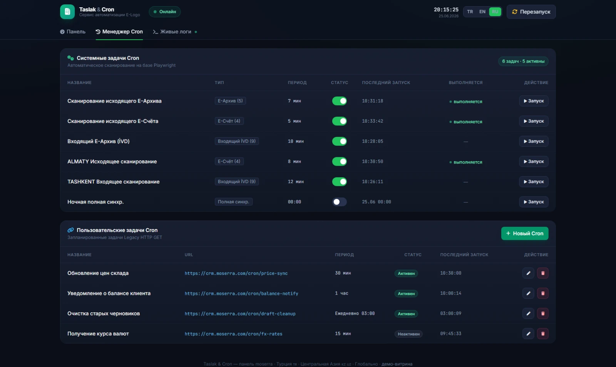
Task: Open the Живые логи tab
Action: coord(175,32)
